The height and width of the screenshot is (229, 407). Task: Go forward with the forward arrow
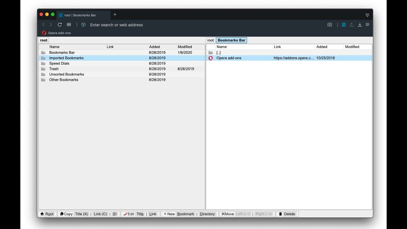[51, 24]
